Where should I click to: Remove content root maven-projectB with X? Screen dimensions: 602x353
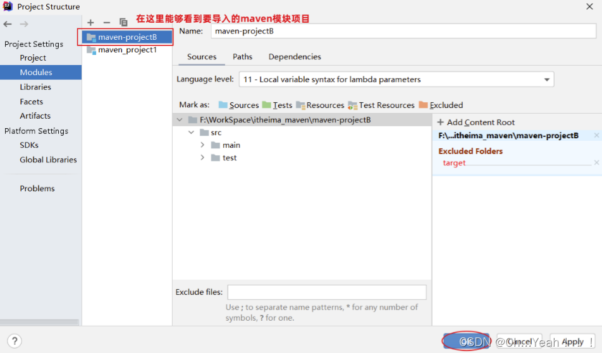tap(596, 135)
